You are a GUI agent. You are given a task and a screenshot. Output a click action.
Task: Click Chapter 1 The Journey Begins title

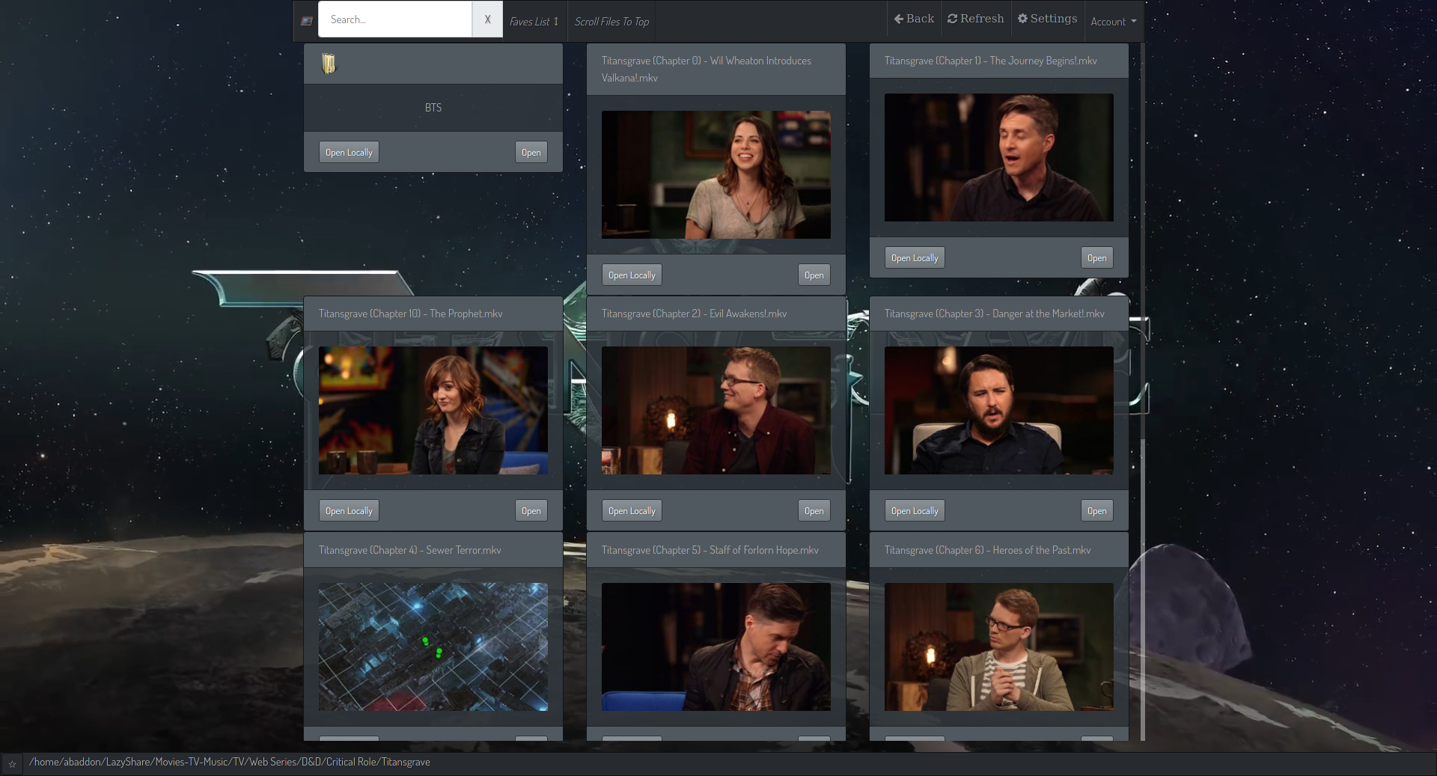pos(991,61)
